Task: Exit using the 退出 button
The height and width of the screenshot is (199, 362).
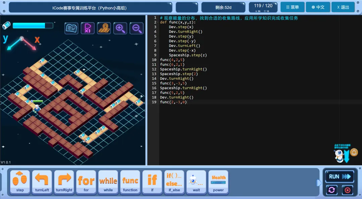Action: (x=343, y=7)
